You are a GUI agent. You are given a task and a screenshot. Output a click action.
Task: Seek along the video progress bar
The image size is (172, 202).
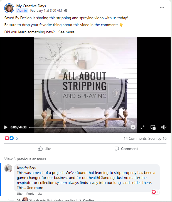78,127
